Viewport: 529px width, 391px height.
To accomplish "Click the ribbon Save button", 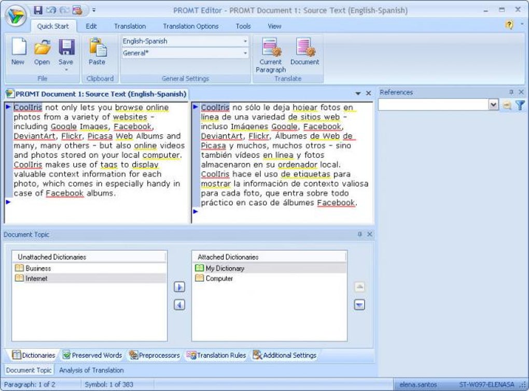I will tap(66, 51).
